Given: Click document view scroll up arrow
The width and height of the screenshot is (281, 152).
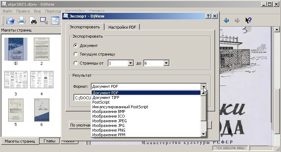Looking at the screenshot, I should 277,29.
